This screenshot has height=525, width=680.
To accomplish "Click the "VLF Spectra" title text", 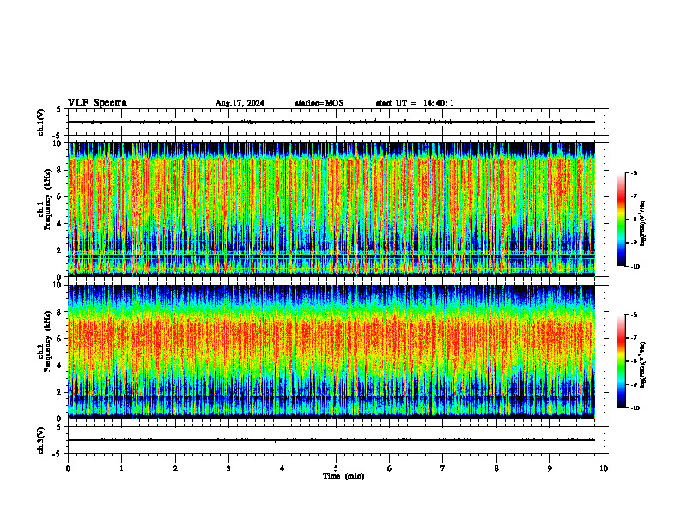I will point(97,103).
